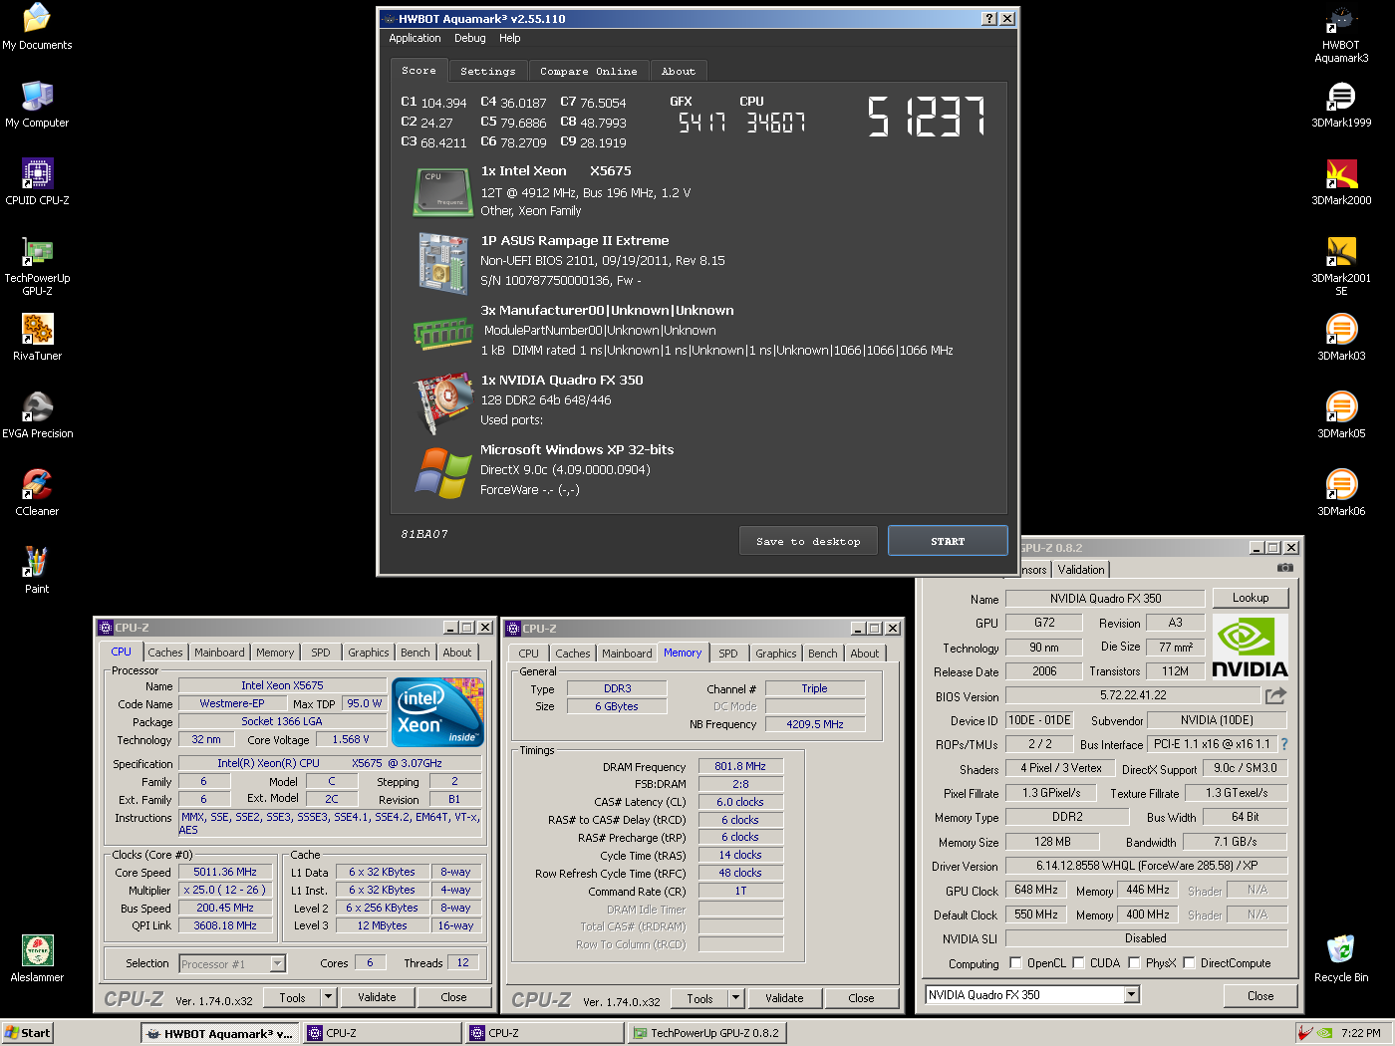Image resolution: width=1395 pixels, height=1046 pixels.
Task: Open Tools dropdown arrow in Memory CPU-Z window
Action: coord(735,998)
